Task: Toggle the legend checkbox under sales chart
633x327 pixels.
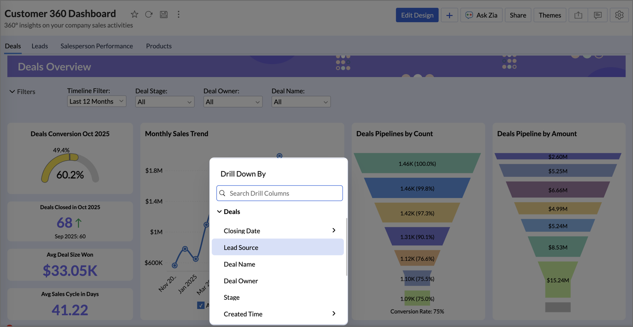Action: point(201,305)
